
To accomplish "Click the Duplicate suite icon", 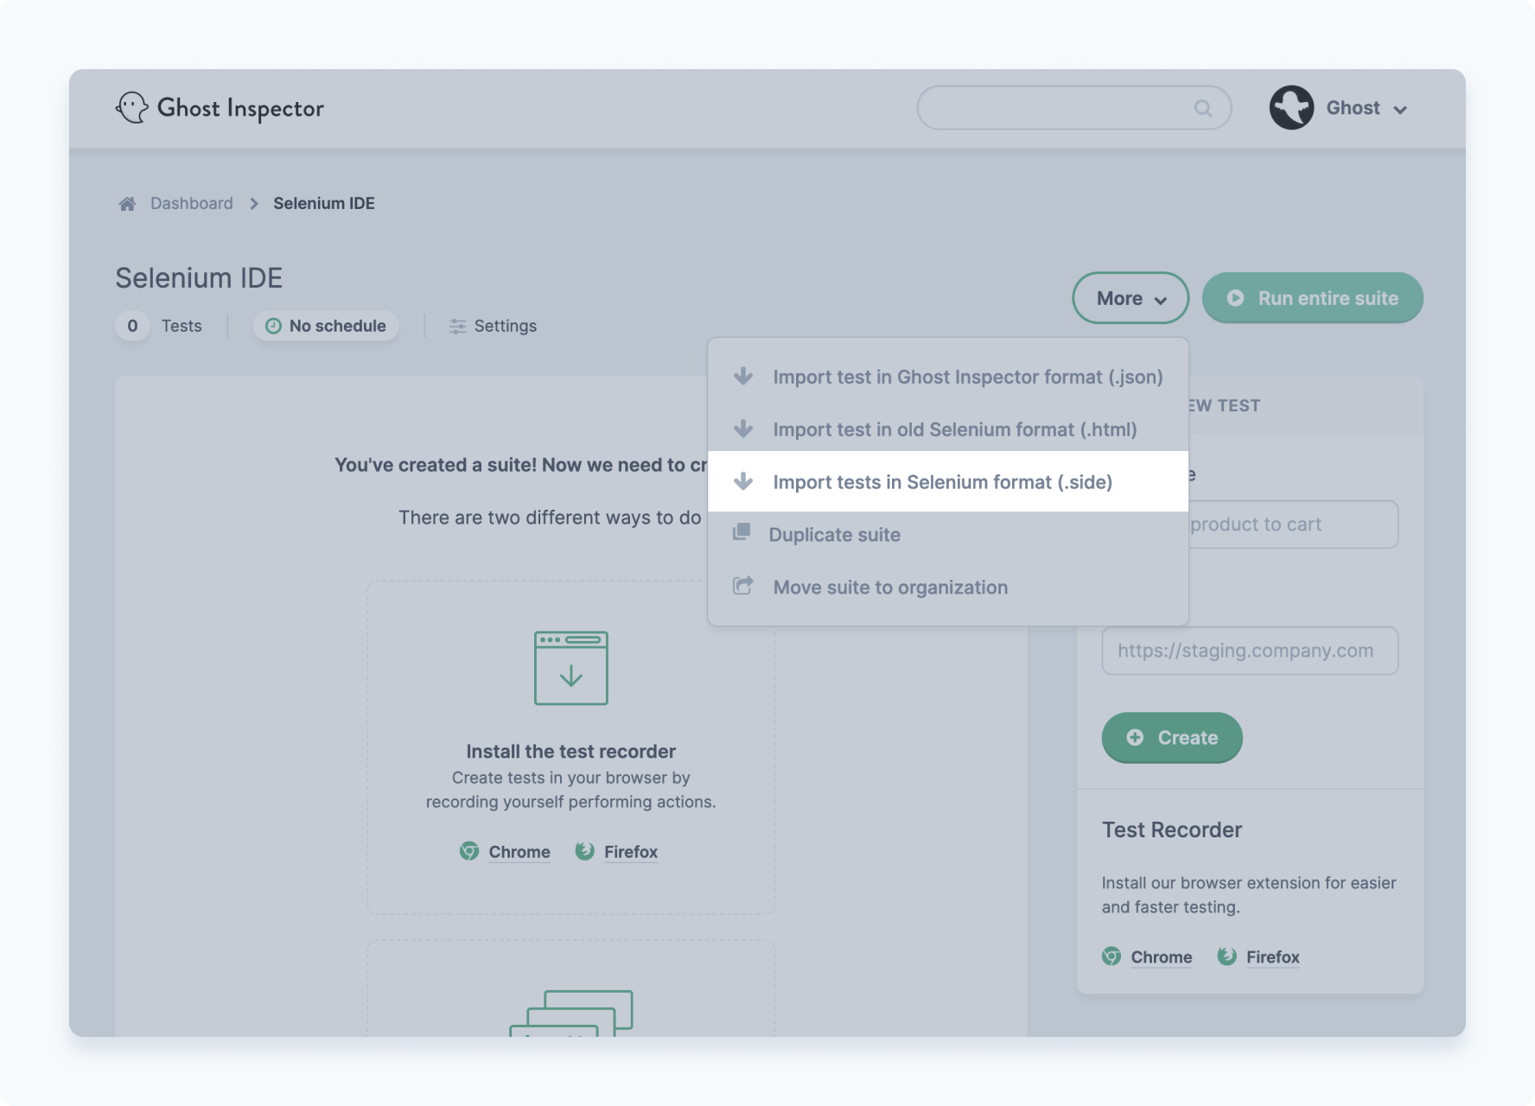I will click(x=742, y=533).
